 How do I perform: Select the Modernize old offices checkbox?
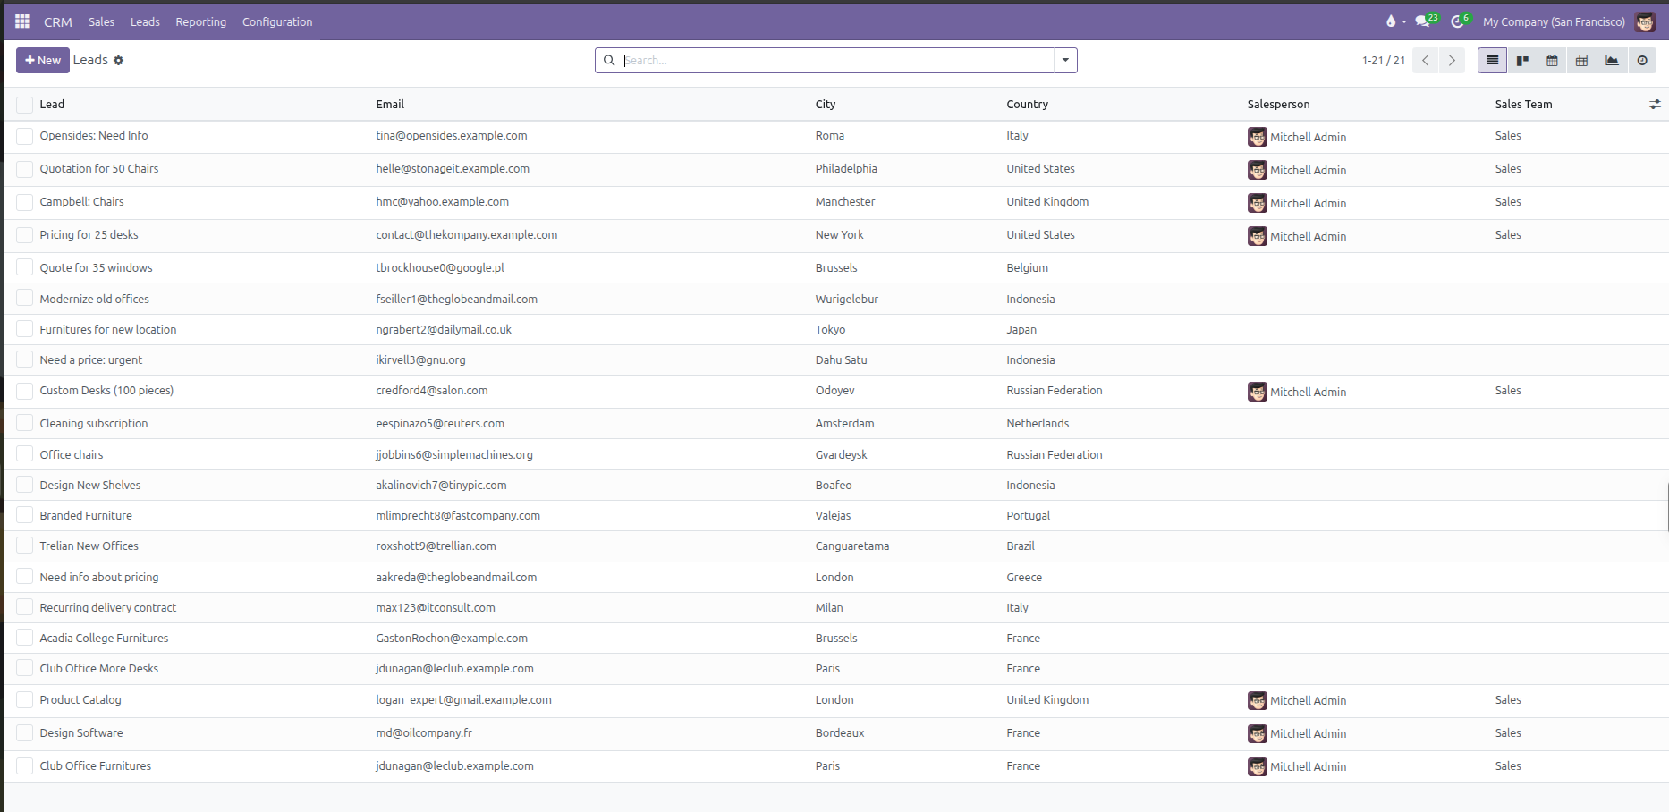pos(25,299)
